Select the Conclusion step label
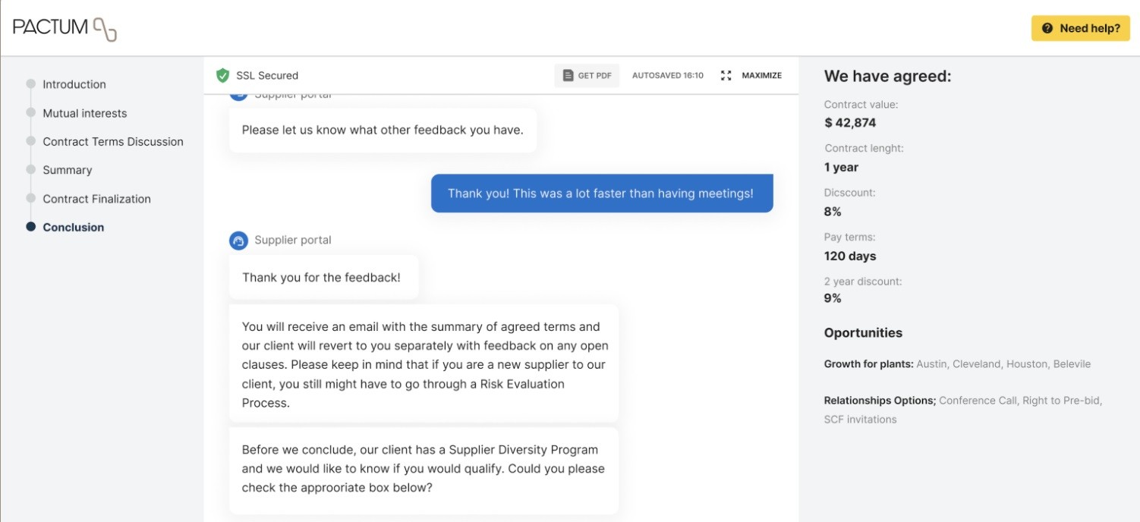 74,227
